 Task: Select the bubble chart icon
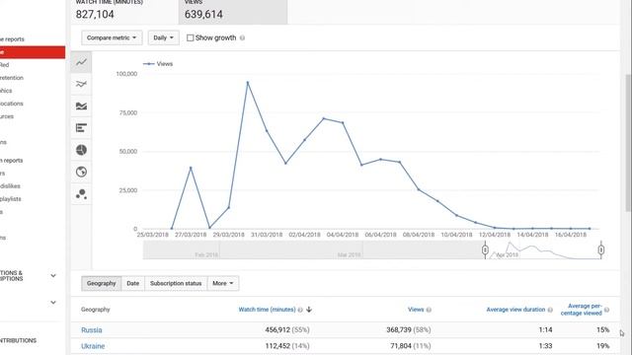[81, 194]
